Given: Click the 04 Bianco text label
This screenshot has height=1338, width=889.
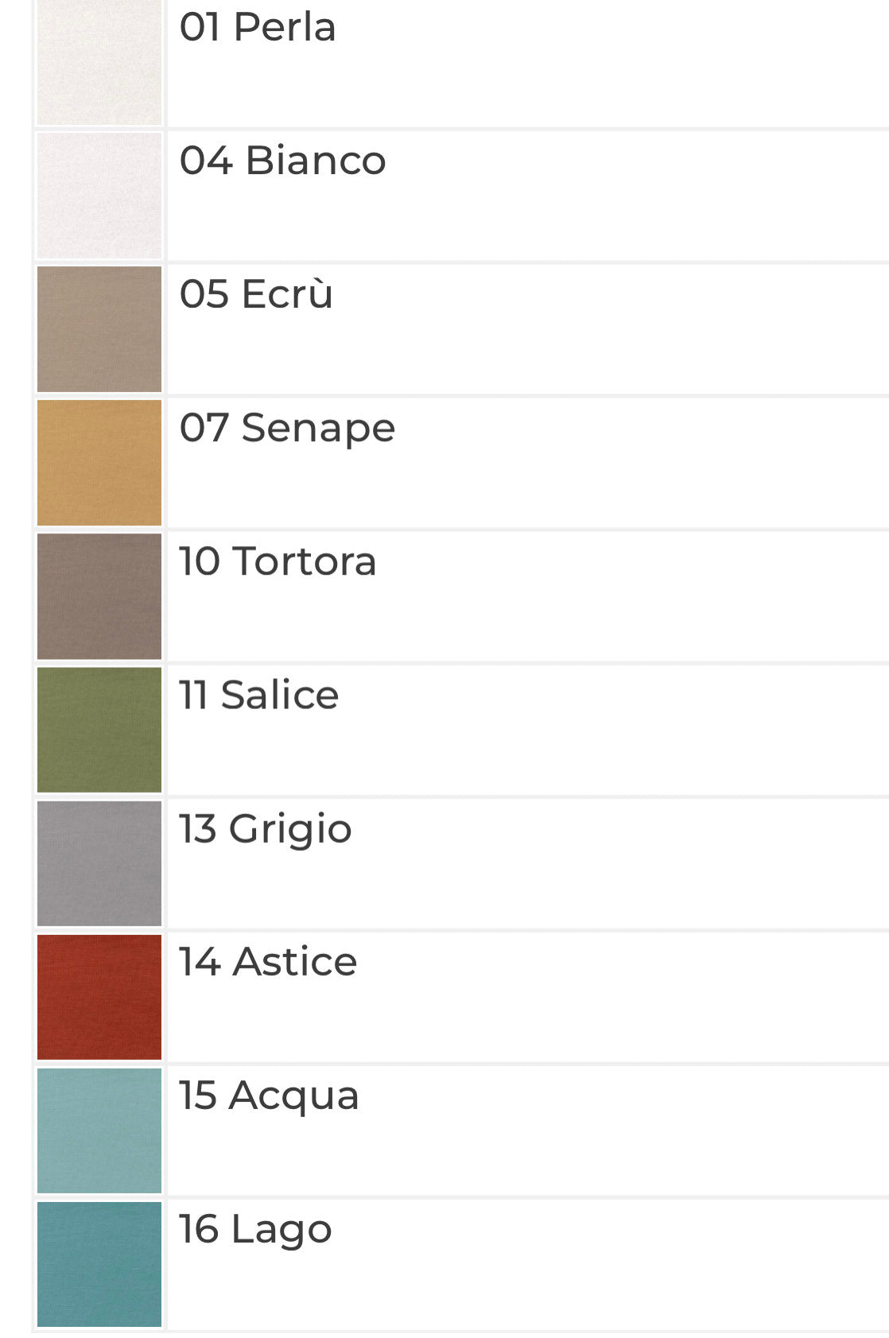Looking at the screenshot, I should pos(283,161).
